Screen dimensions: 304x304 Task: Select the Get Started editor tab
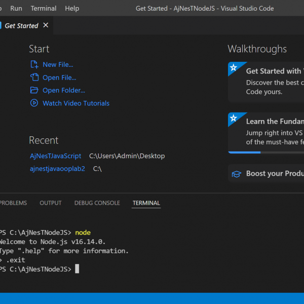coord(21,25)
